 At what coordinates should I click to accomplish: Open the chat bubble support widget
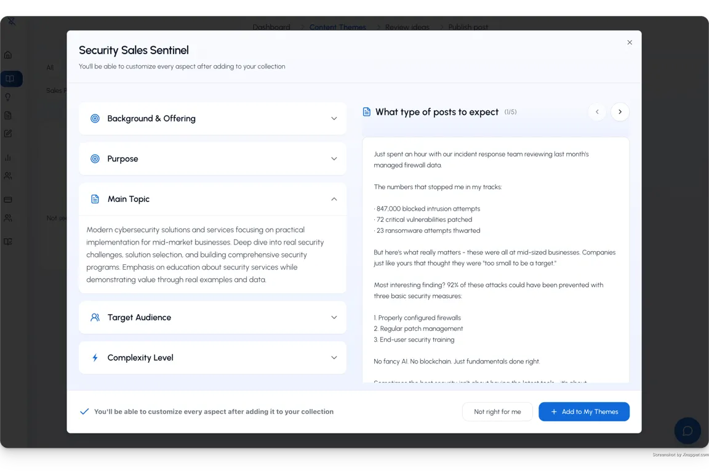pyautogui.click(x=687, y=431)
